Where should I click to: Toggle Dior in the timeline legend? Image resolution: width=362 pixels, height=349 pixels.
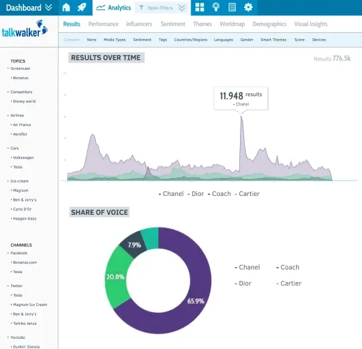coord(196,194)
